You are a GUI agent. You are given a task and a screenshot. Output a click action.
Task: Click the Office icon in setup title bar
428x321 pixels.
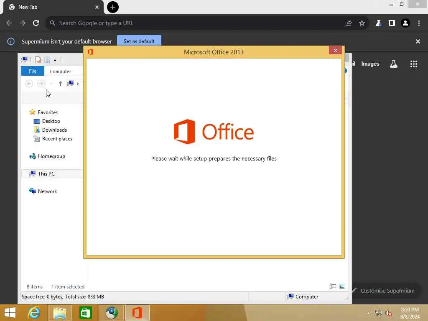click(91, 52)
